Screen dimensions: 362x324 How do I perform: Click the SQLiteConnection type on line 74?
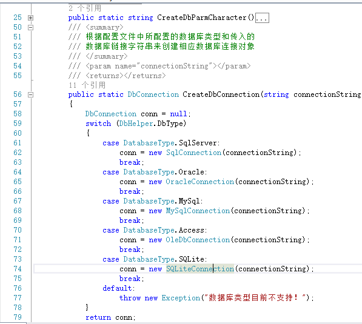[200, 269]
